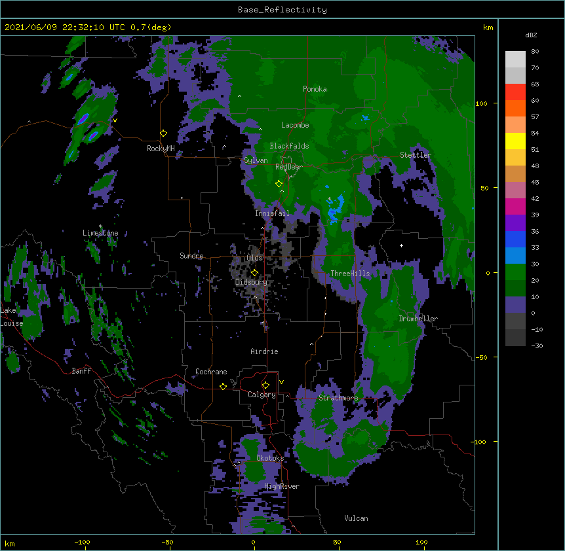Click the -30 value in dBZ legend

(x=537, y=346)
